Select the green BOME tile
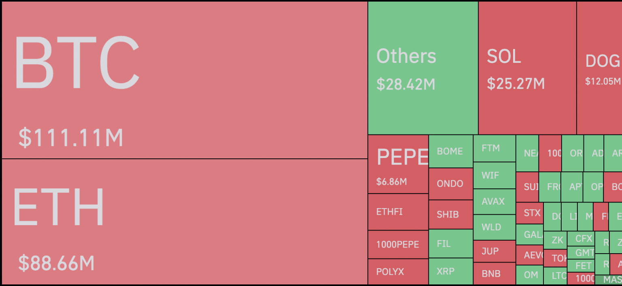The width and height of the screenshot is (622, 286). [450, 151]
